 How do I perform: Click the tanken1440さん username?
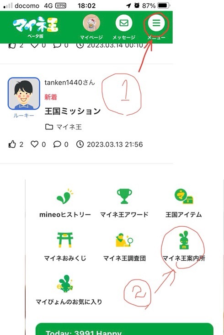[69, 83]
